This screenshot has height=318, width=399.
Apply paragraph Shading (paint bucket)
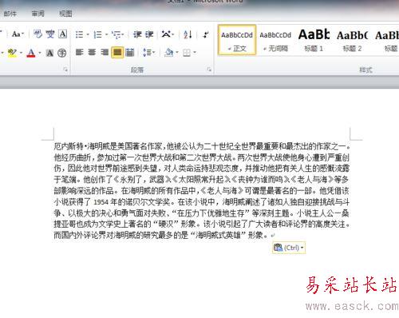click(x=168, y=53)
